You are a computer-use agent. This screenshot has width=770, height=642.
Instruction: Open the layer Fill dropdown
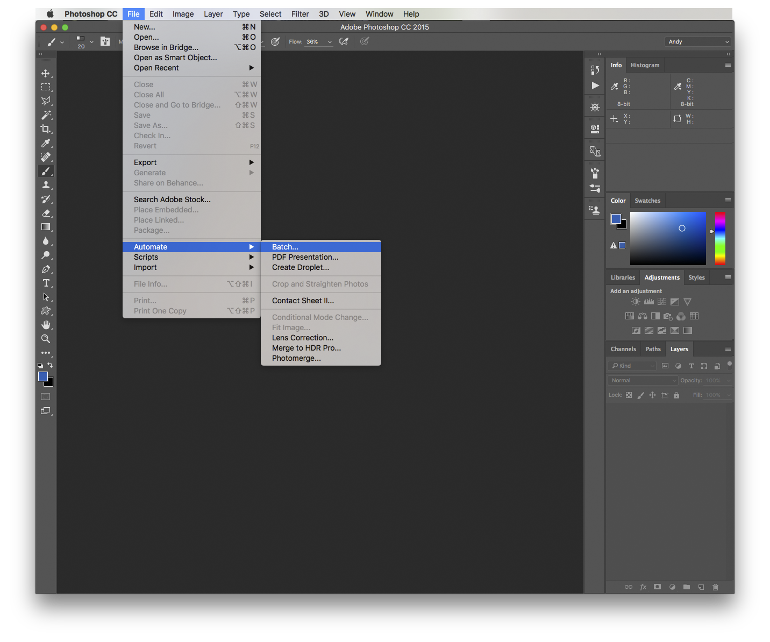[x=729, y=395]
